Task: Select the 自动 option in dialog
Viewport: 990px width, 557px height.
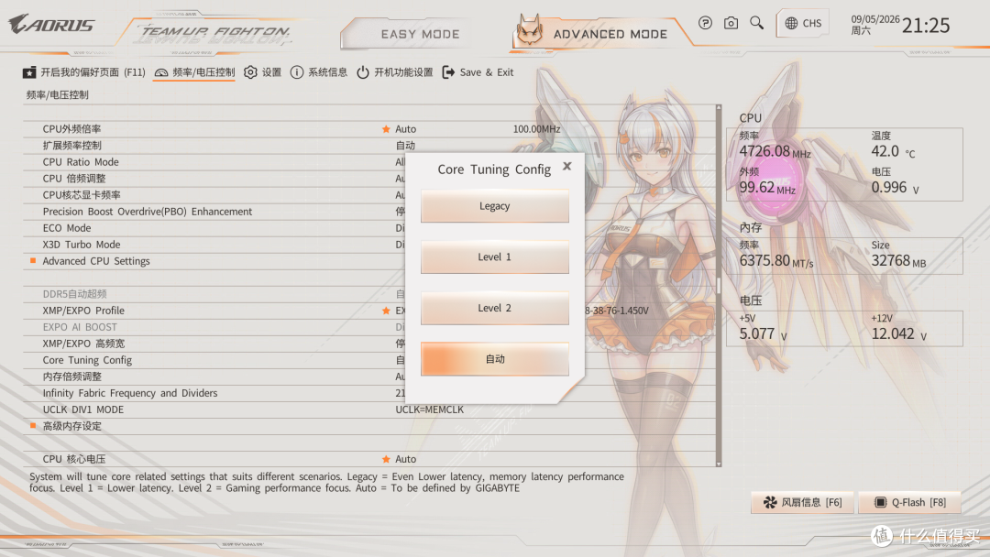Action: click(x=494, y=359)
